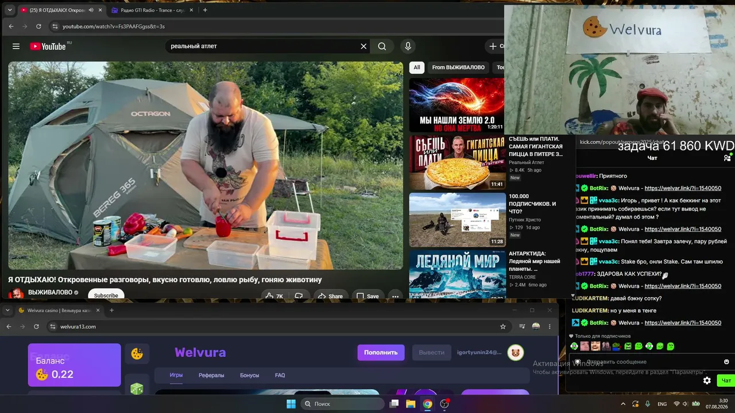The height and width of the screenshot is (413, 735).
Task: Click the green Чат send button
Action: pyautogui.click(x=726, y=381)
